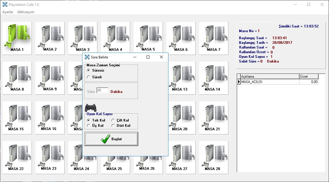Minimize the Süre Belirle dialog
Viewport: 329px width, 182px height.
(x=135, y=57)
